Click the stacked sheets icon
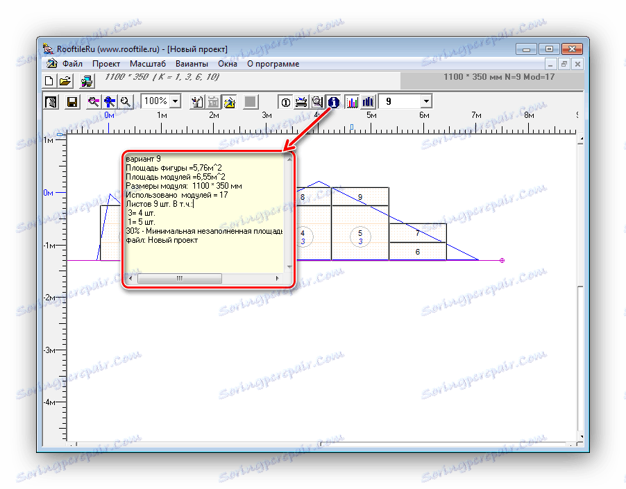 (301, 103)
